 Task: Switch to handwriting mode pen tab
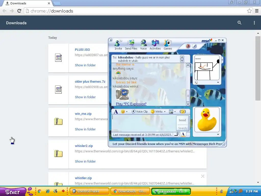point(176,134)
